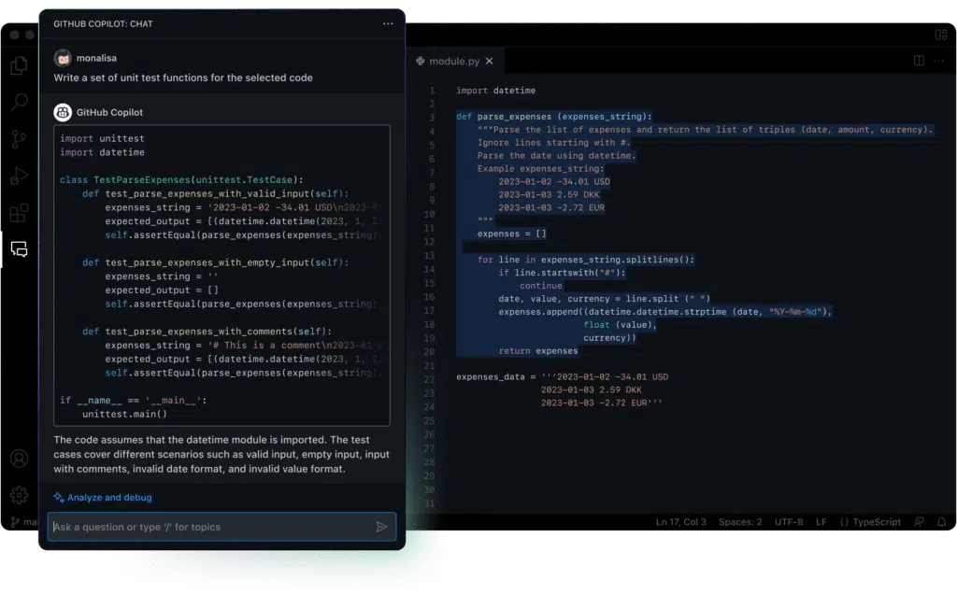957x594 pixels.
Task: Click 'return expenses' line in editor
Action: [537, 351]
